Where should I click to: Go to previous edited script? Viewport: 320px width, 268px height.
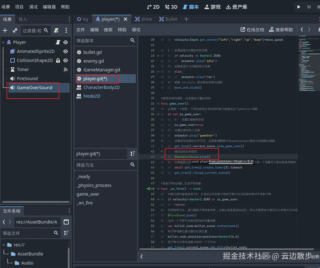302,30
